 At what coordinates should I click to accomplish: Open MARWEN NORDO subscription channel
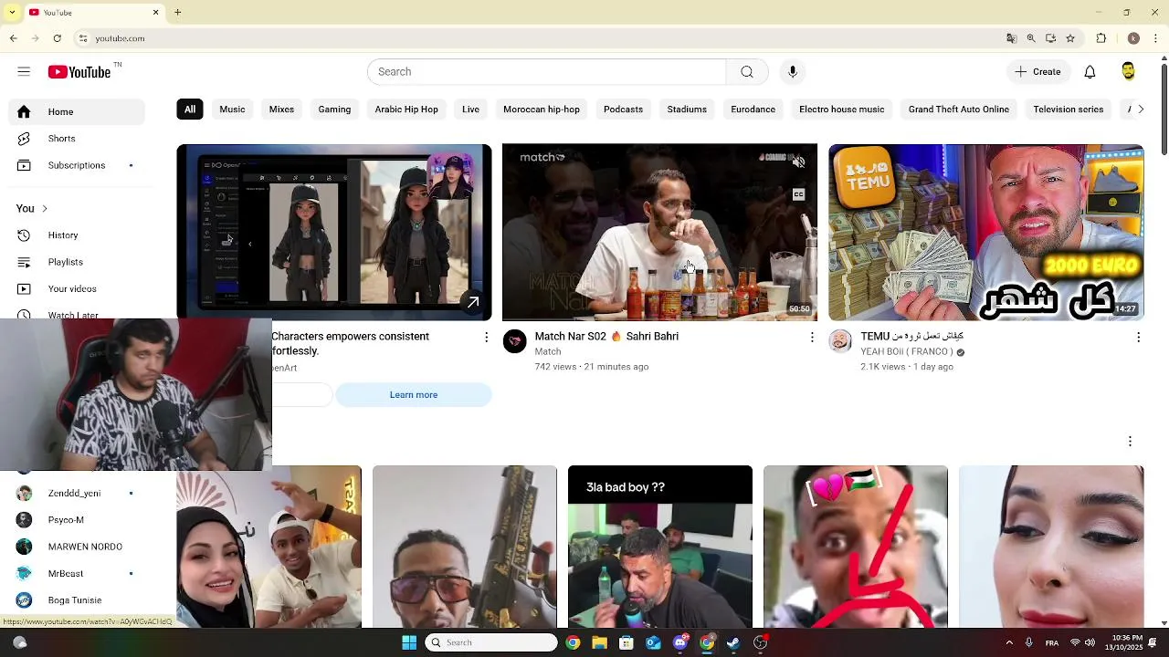point(77,547)
